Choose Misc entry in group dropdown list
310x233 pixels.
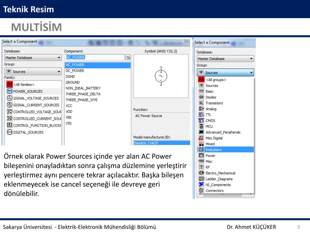[226, 161]
